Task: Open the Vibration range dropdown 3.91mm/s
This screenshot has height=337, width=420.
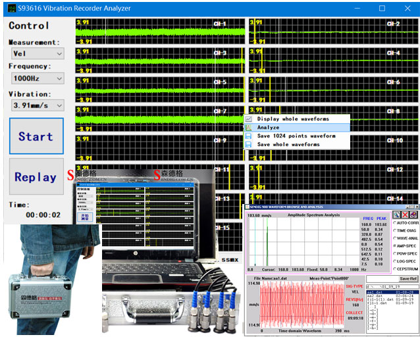Action: tap(37, 105)
